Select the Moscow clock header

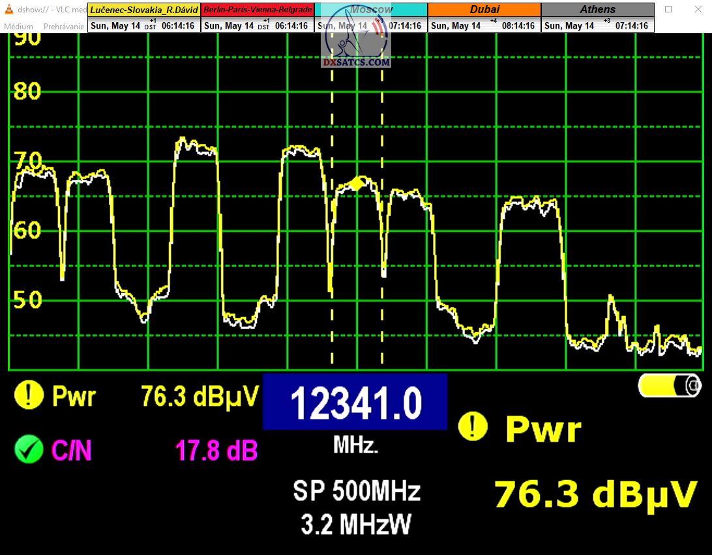click(371, 10)
